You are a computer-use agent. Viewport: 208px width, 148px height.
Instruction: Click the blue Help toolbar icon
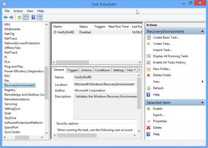point(33,17)
